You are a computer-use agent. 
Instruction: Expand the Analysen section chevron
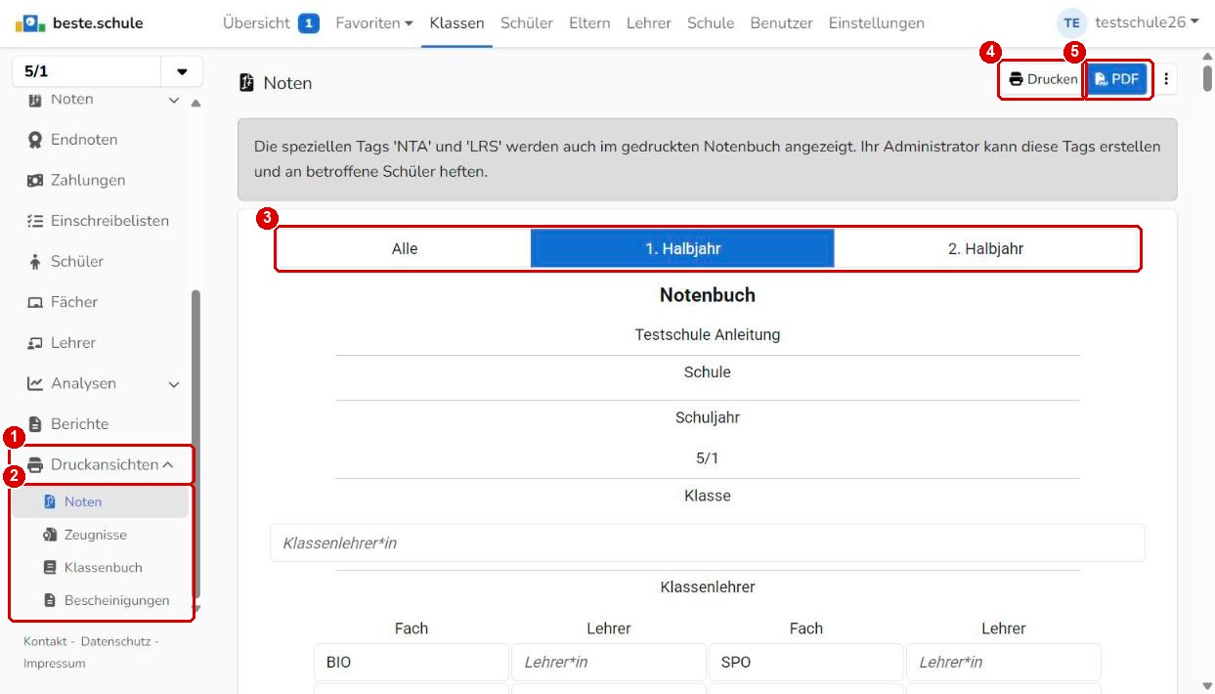click(x=174, y=385)
